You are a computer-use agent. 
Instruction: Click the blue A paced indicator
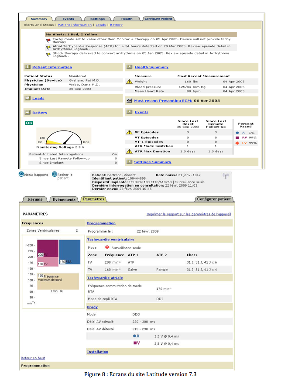point(237,133)
